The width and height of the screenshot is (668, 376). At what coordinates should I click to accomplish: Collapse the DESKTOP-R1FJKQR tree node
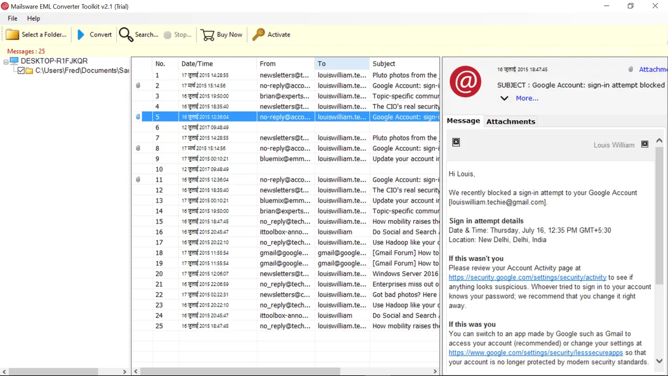[6, 61]
